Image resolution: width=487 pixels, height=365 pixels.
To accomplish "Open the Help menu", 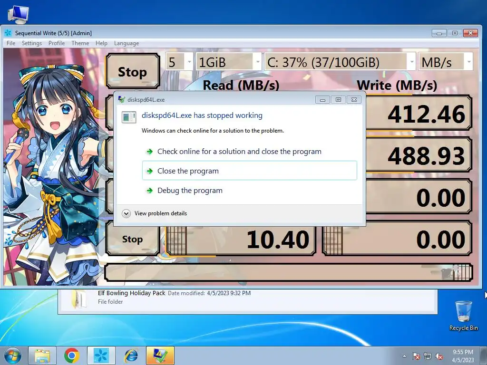I will tap(101, 43).
